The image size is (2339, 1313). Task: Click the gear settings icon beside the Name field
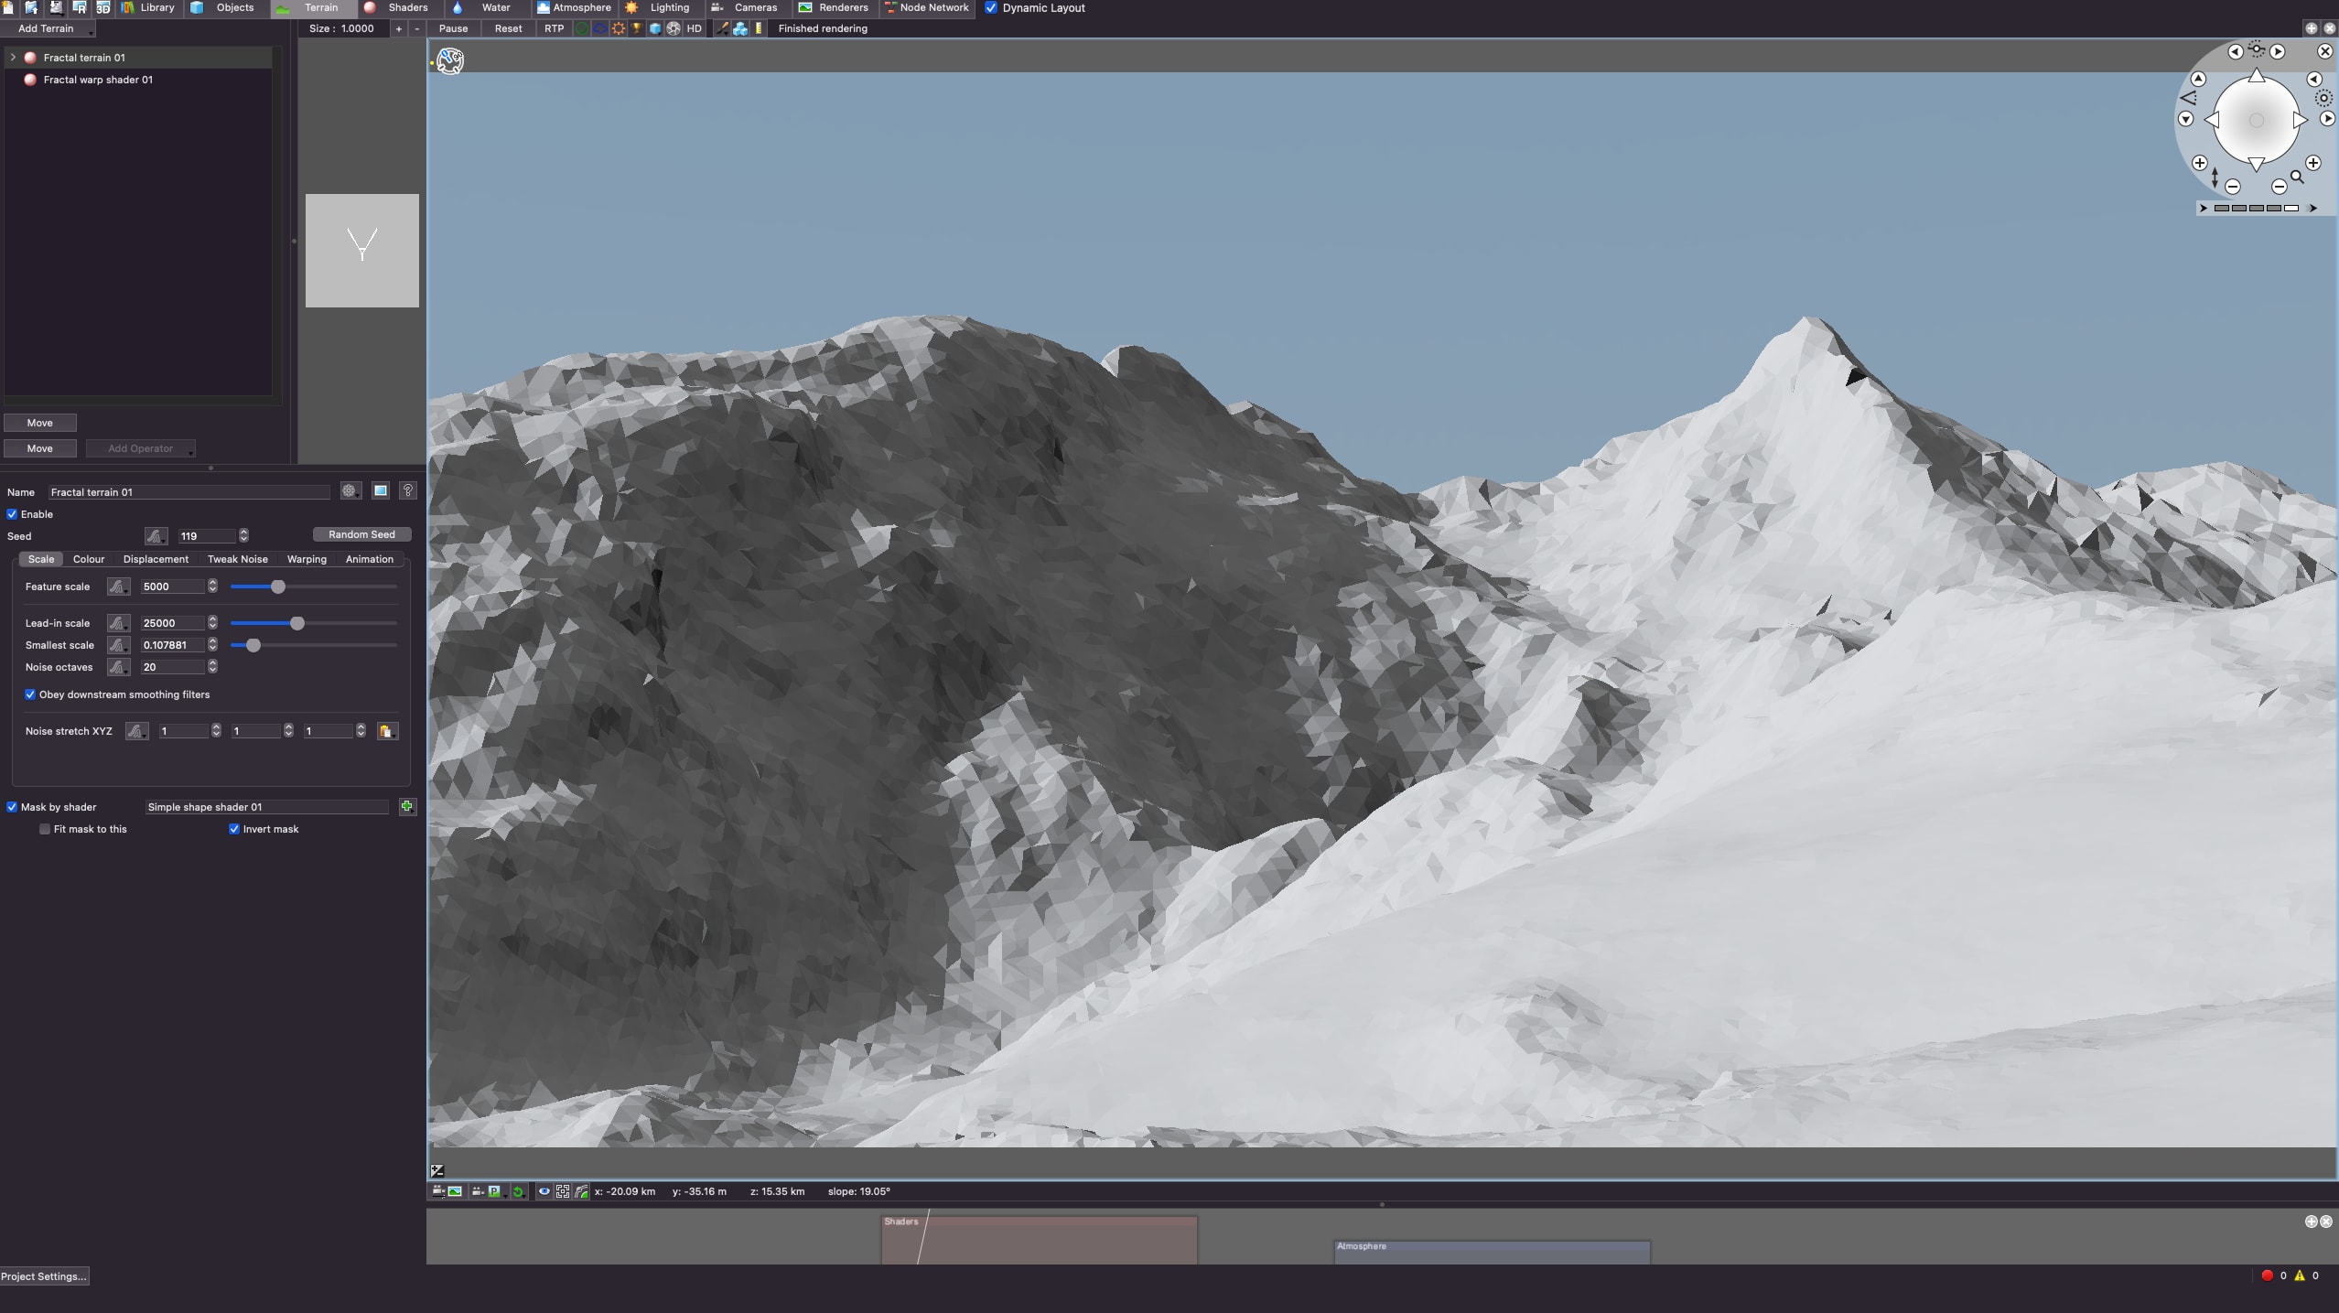point(349,491)
